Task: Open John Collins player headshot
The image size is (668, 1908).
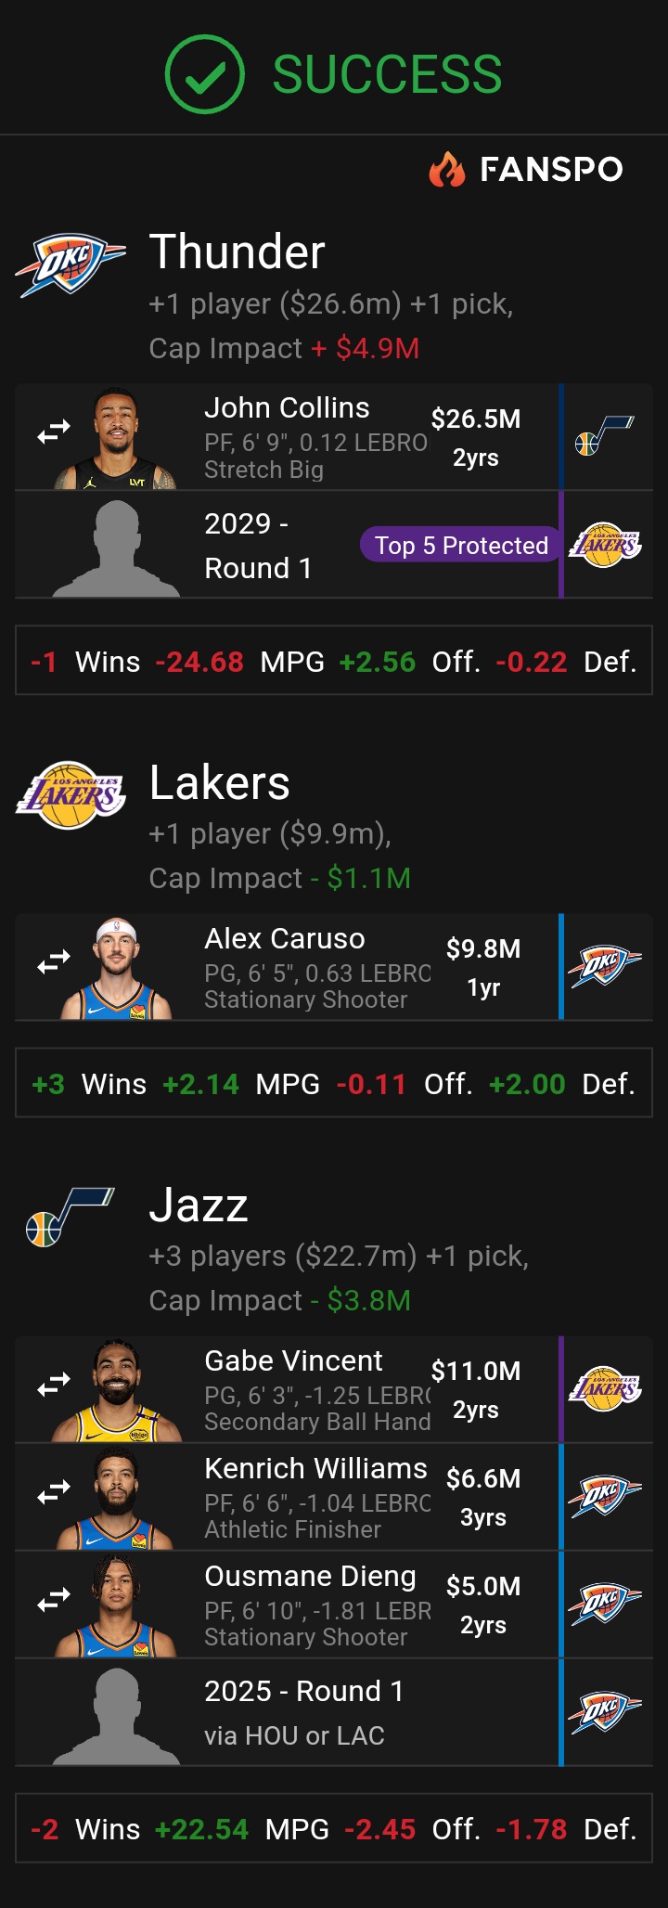Action: pos(116,438)
